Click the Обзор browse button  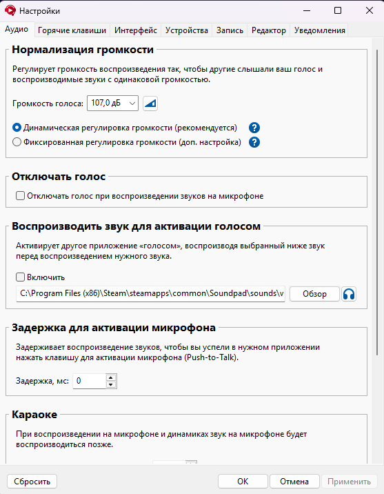coord(315,294)
